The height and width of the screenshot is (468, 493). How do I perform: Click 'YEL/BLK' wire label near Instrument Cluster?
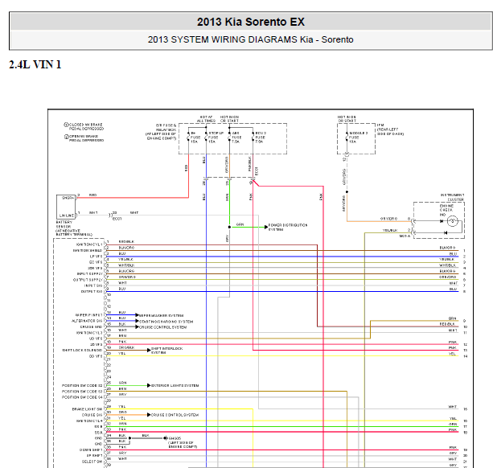[x=390, y=231]
